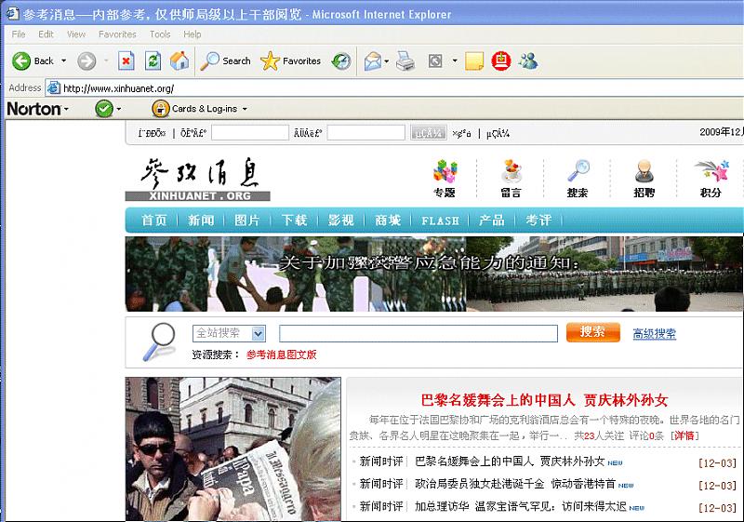Switch to the 新闻 navigation tab
The image size is (744, 522).
pyautogui.click(x=201, y=221)
